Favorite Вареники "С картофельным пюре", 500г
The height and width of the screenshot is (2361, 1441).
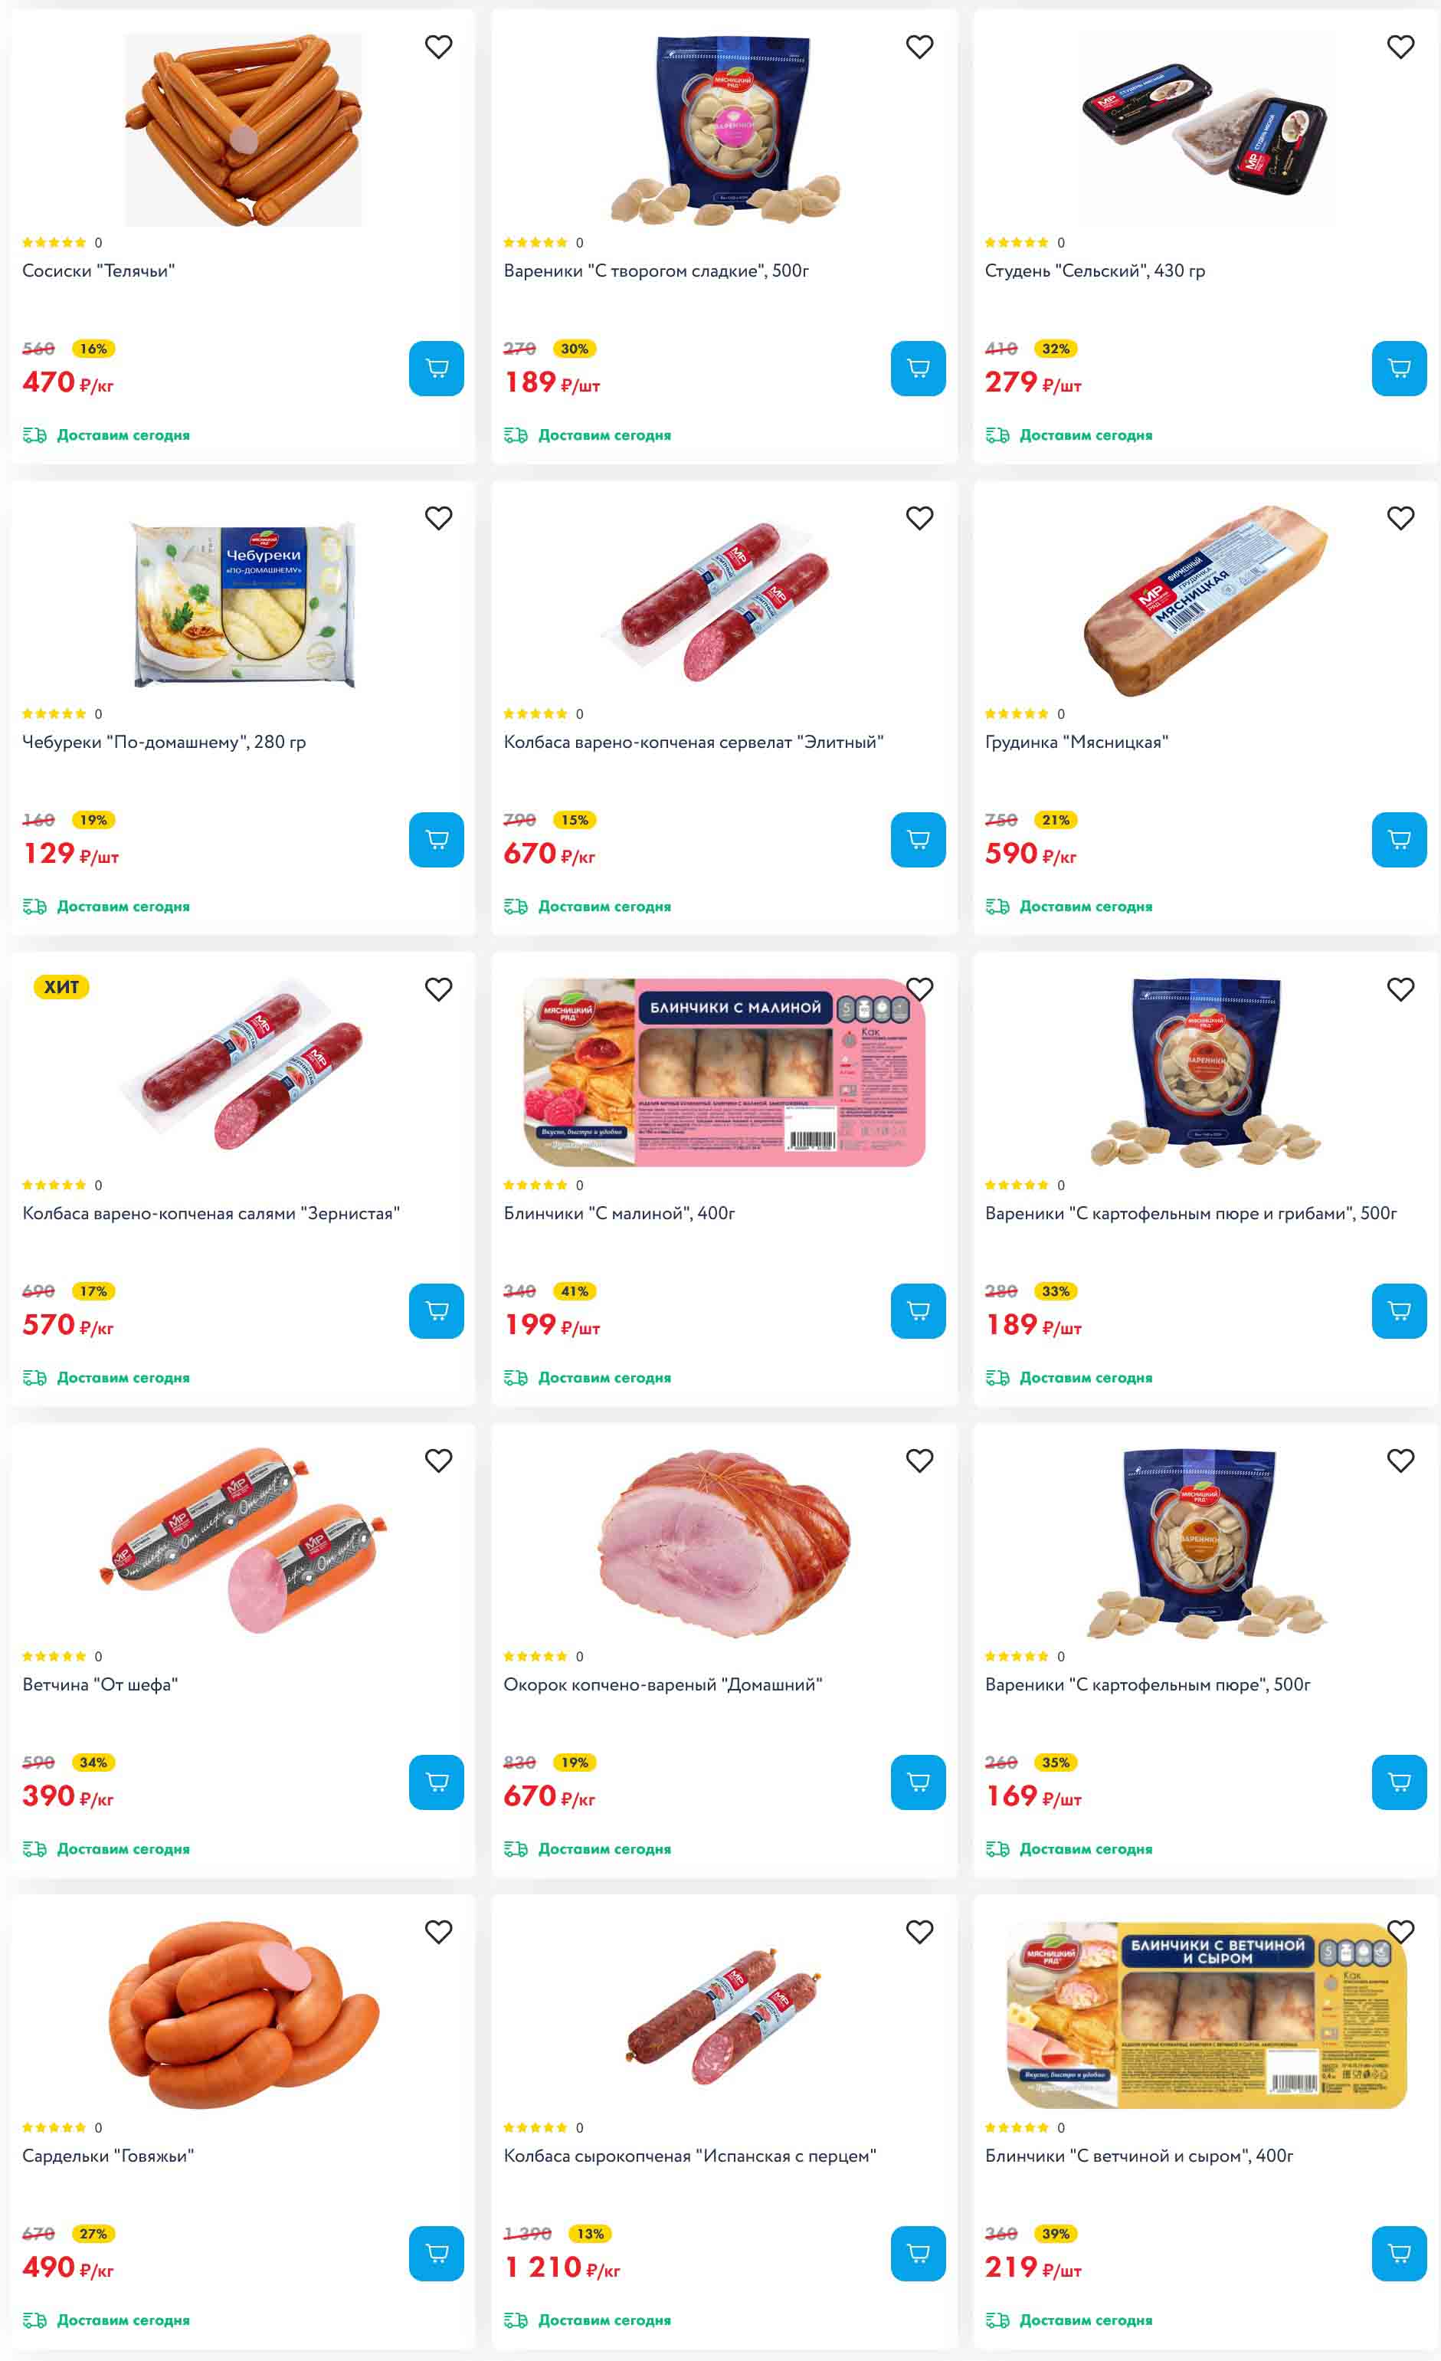tap(1400, 1461)
